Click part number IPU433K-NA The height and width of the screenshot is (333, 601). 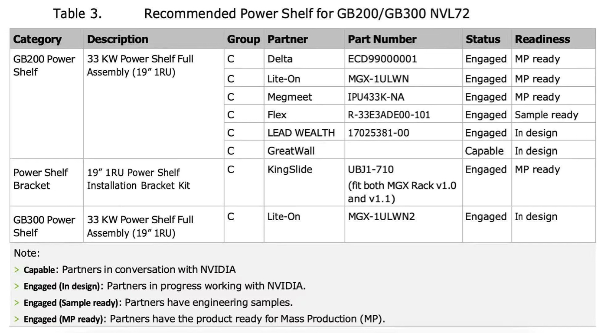click(376, 97)
